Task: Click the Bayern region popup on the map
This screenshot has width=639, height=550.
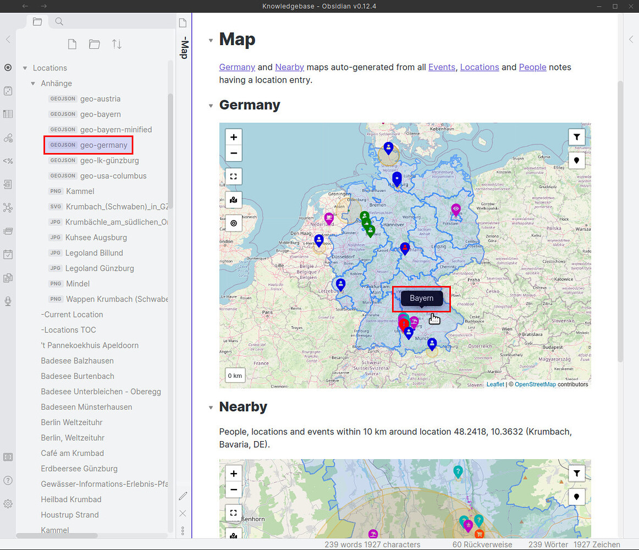Action: click(x=421, y=298)
